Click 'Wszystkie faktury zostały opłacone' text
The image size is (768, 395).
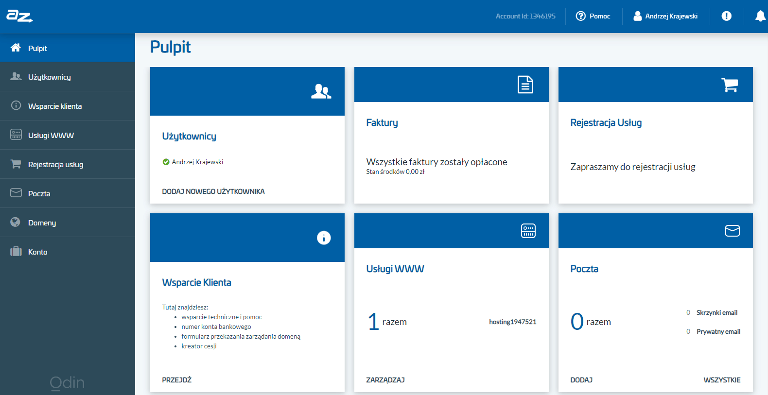point(436,162)
